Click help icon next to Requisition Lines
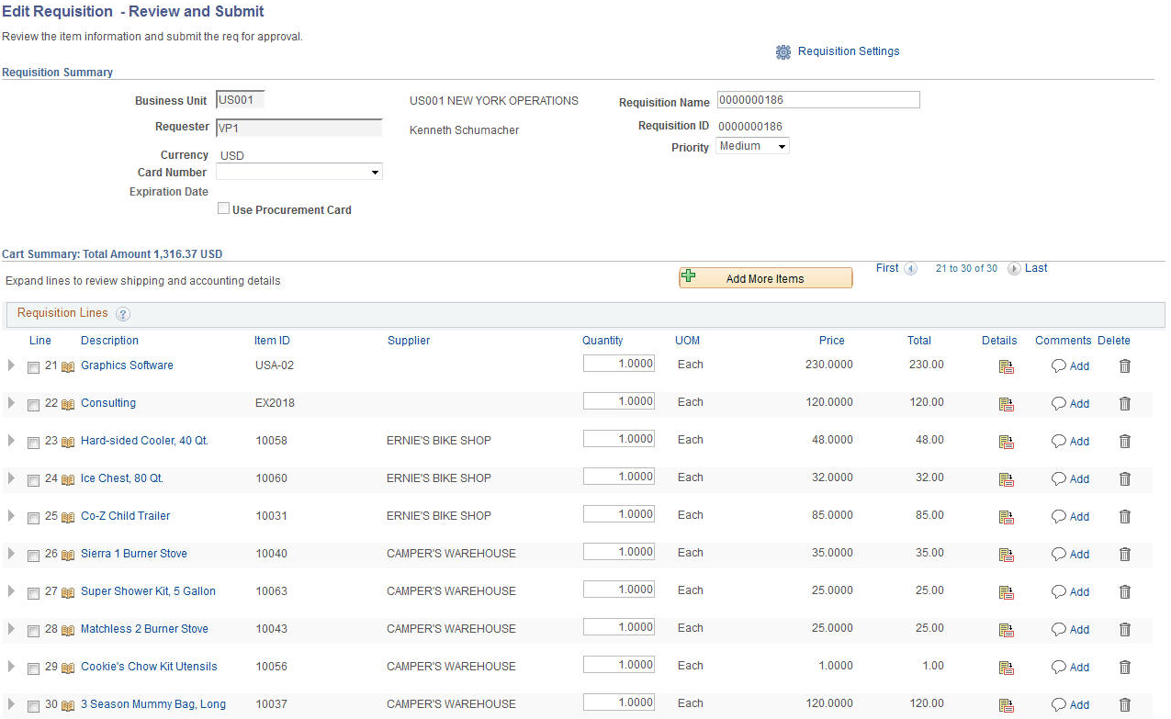The image size is (1171, 719). pyautogui.click(x=123, y=314)
